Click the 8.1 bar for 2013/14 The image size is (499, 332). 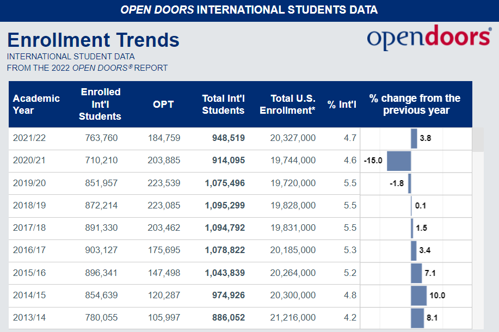[417, 318]
